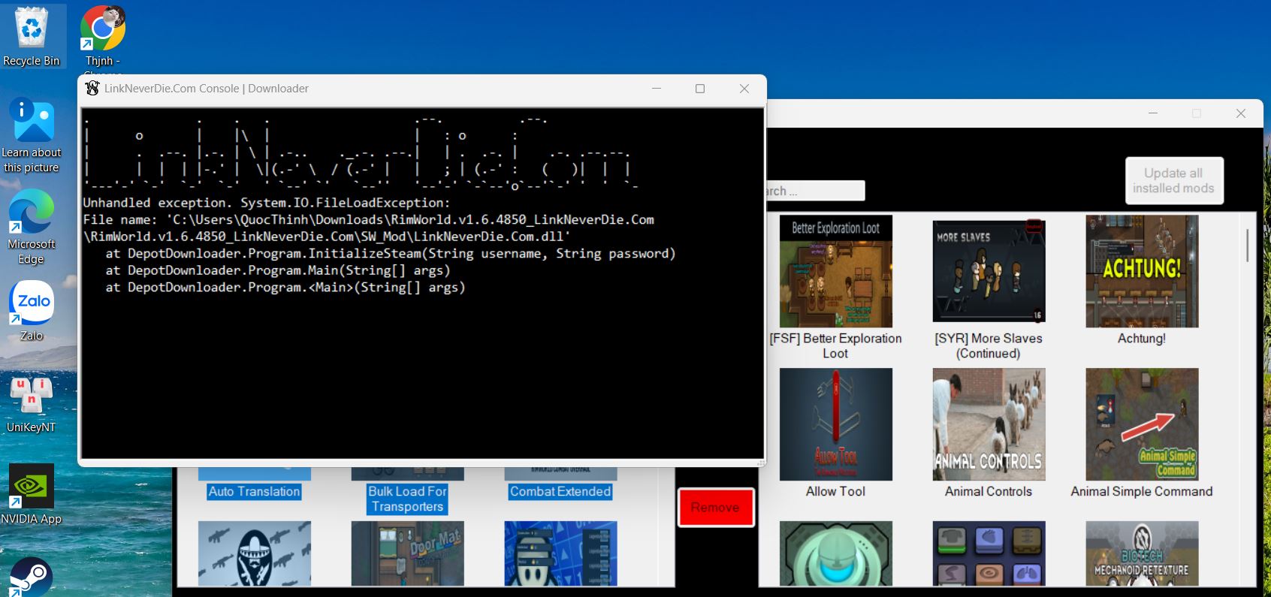Click the red Remove button

(716, 508)
